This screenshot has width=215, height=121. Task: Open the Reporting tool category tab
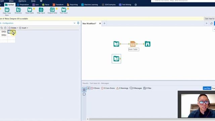pyautogui.click(x=73, y=5)
